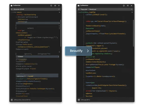
Task: Click the panel icon left of left window header
Action: pyautogui.click(x=12, y=9)
